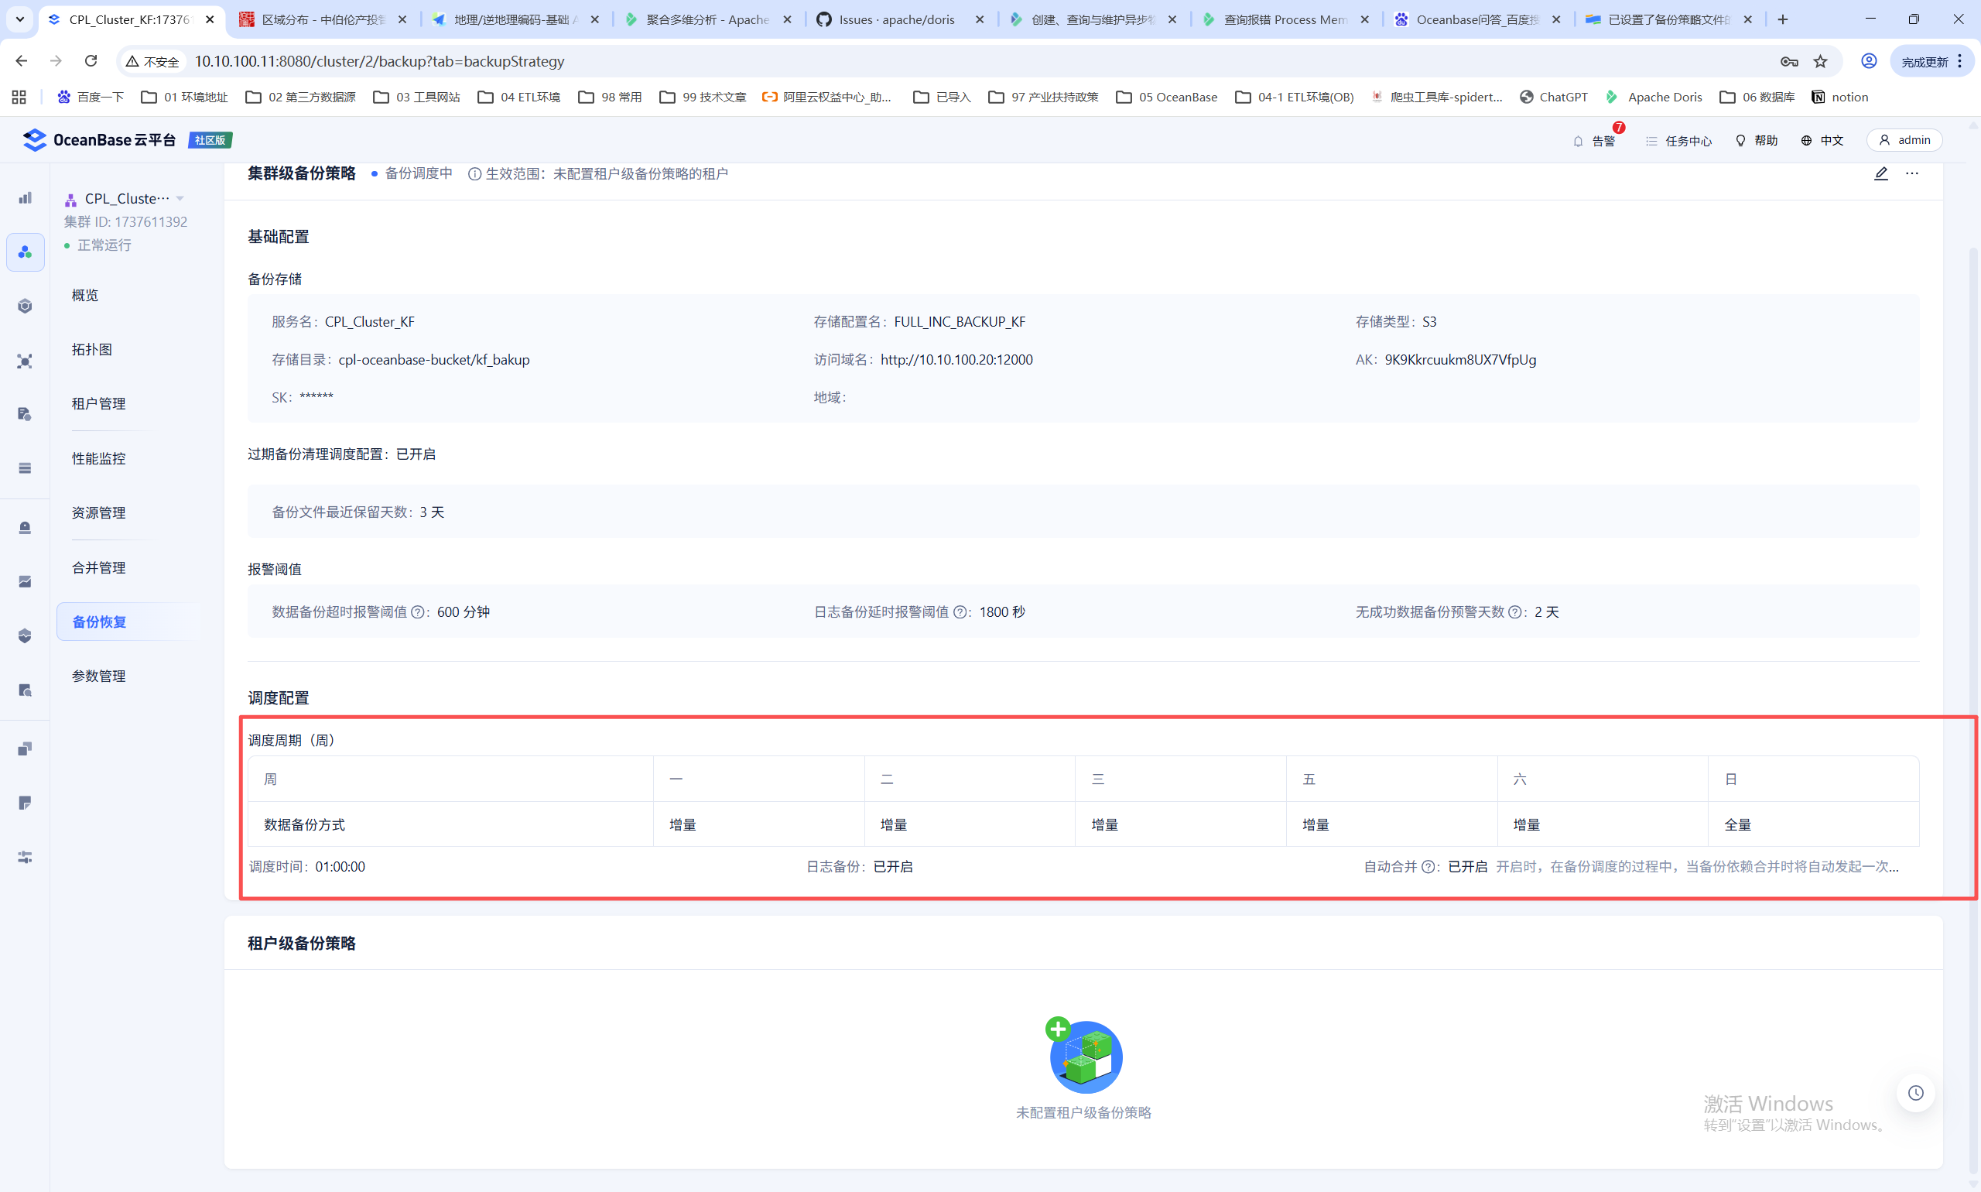Click the cluster icon in the left rail
The image size is (1981, 1192).
pos(25,252)
